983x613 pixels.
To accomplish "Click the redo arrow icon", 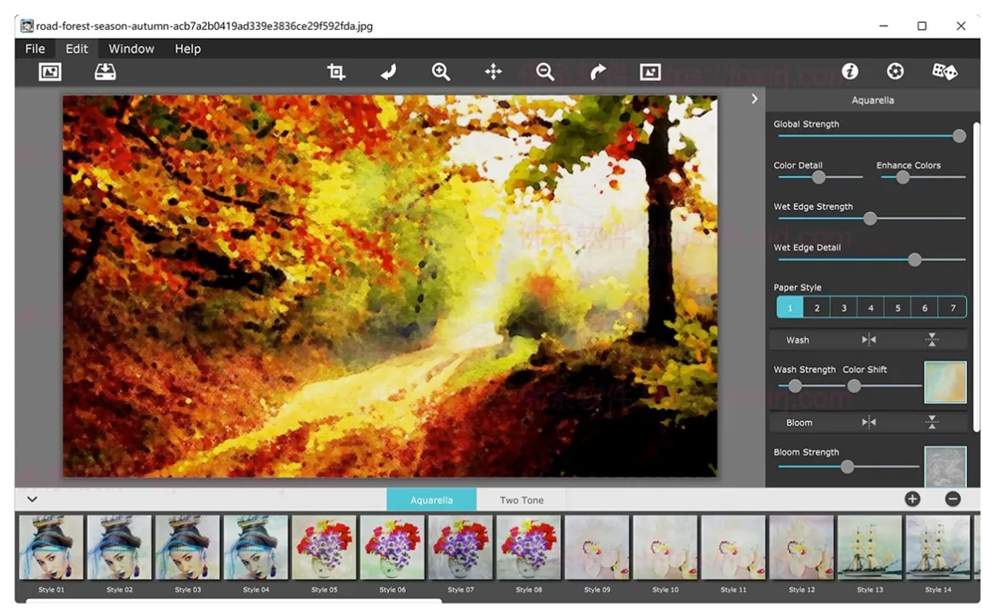I will point(598,72).
